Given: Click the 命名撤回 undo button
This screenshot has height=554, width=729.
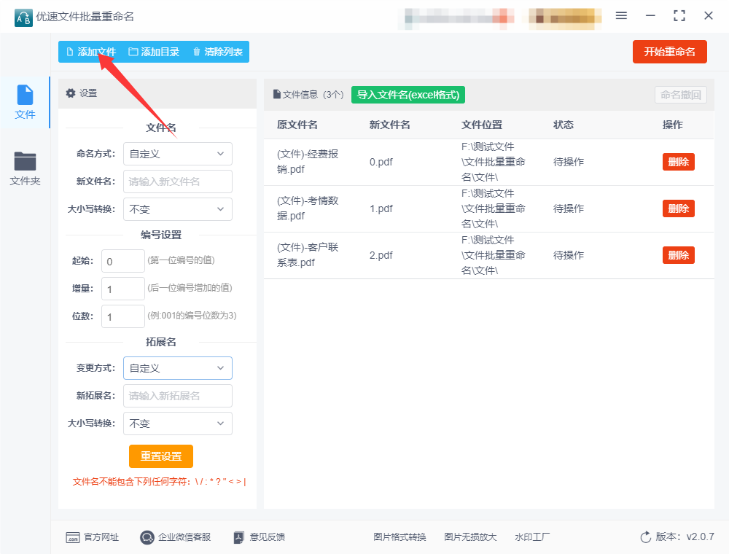Looking at the screenshot, I should pos(681,95).
